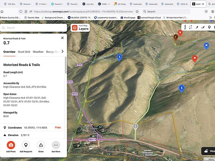Viewport: 215px width, 161px height.
Task: Click the browser Home icon
Action: tap(2, 12)
